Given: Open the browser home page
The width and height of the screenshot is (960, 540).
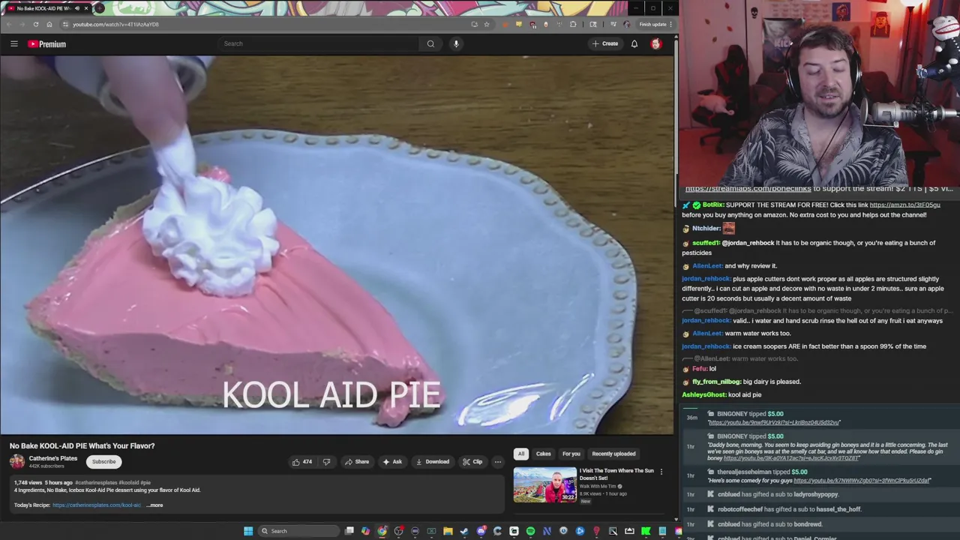Looking at the screenshot, I should click(49, 24).
